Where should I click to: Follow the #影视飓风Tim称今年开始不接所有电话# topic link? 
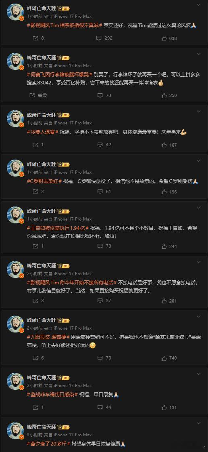click(72, 283)
